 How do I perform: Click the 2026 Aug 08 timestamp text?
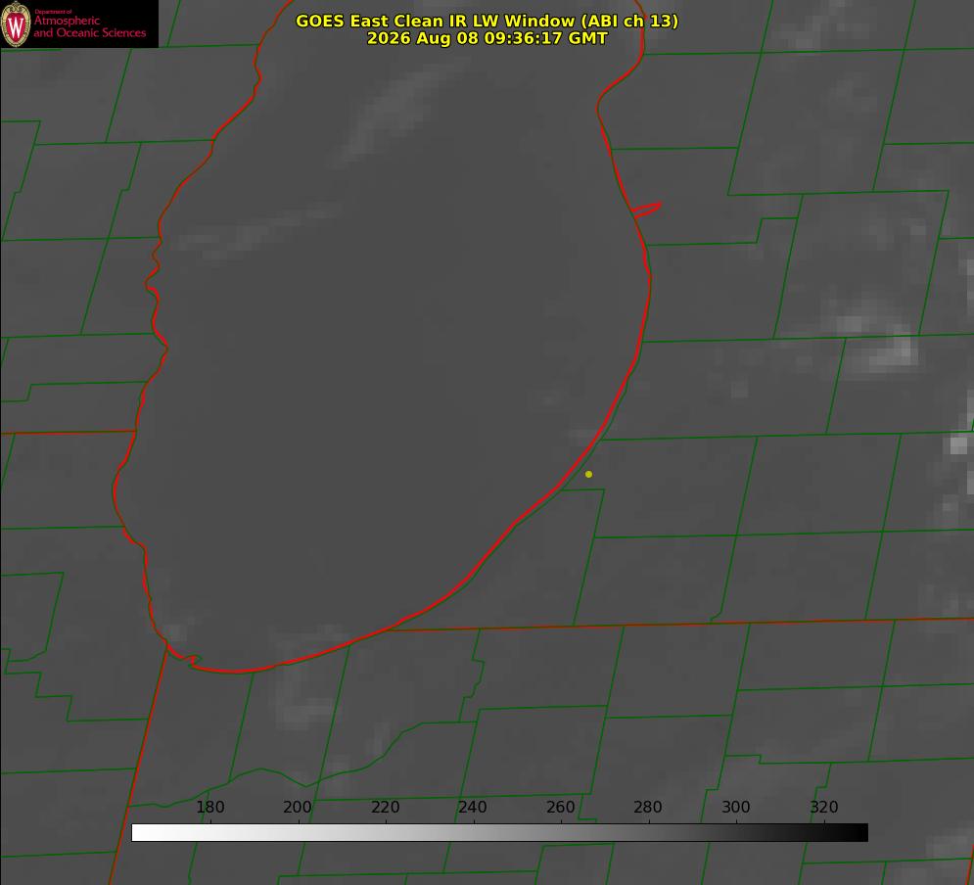tap(487, 38)
